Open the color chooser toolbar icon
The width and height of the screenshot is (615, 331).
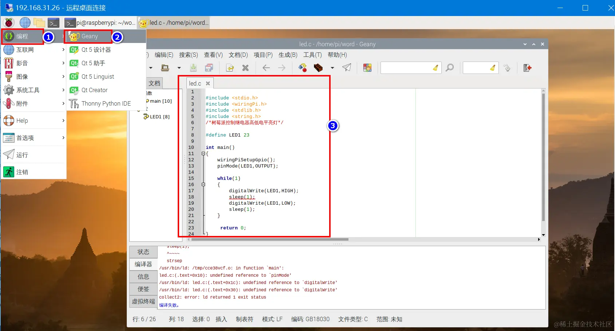point(367,68)
